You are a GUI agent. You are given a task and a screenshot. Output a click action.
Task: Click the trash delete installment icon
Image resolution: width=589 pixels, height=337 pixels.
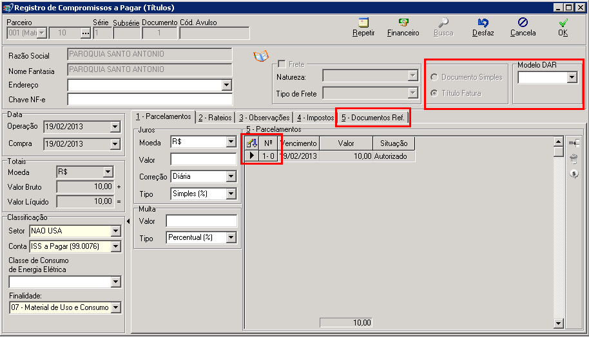click(574, 159)
